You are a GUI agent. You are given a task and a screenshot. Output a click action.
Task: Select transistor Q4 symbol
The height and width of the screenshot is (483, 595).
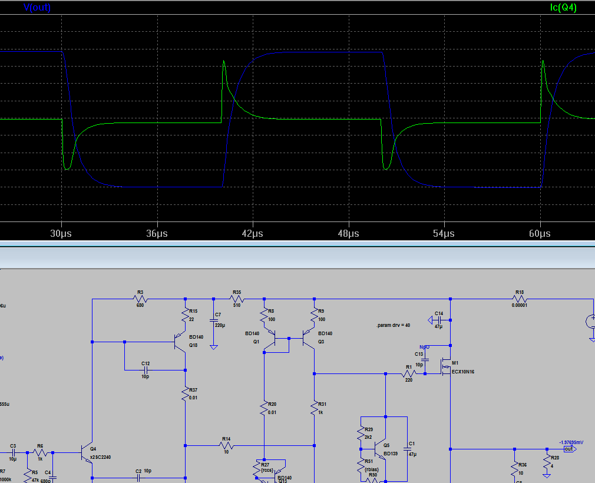click(87, 452)
